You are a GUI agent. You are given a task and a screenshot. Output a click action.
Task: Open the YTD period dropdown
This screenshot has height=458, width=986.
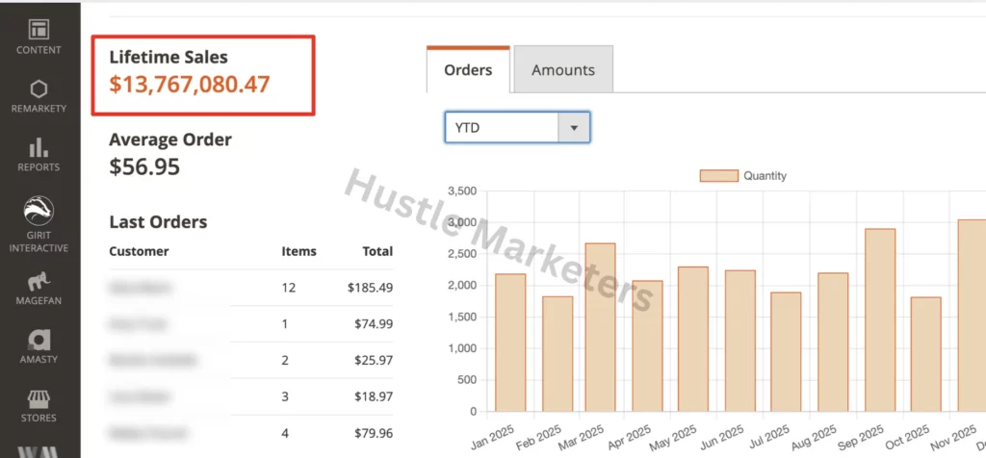517,128
